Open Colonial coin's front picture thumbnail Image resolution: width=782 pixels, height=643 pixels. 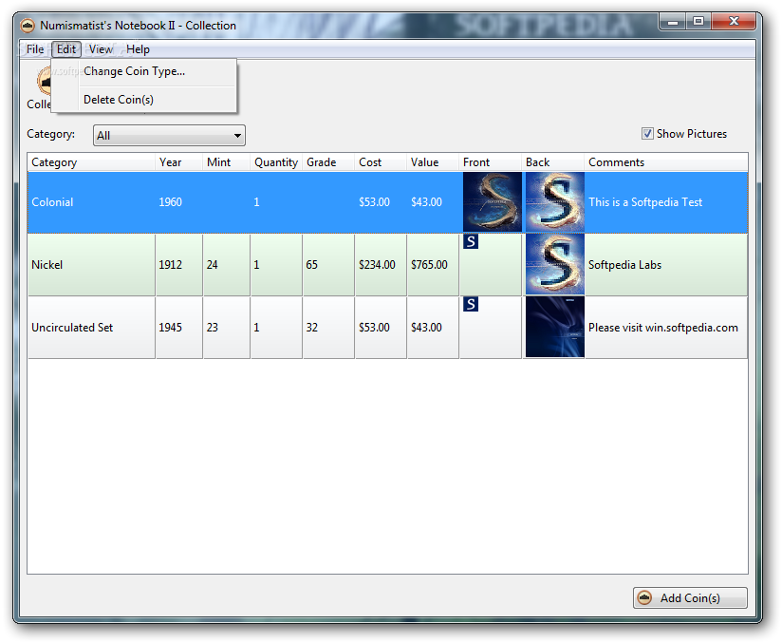click(x=493, y=202)
